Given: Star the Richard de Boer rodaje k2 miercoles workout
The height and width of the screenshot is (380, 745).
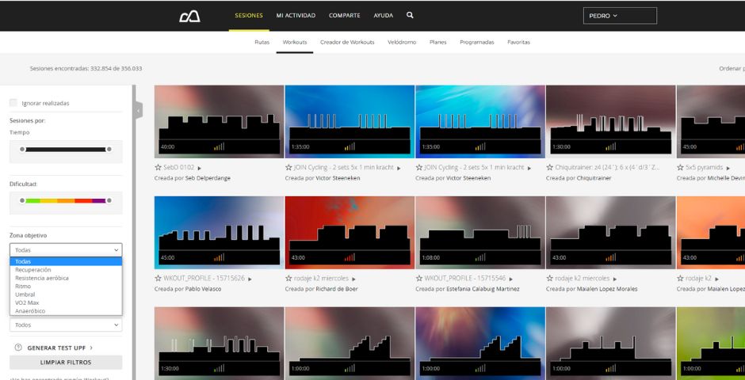Looking at the screenshot, I should pos(288,279).
